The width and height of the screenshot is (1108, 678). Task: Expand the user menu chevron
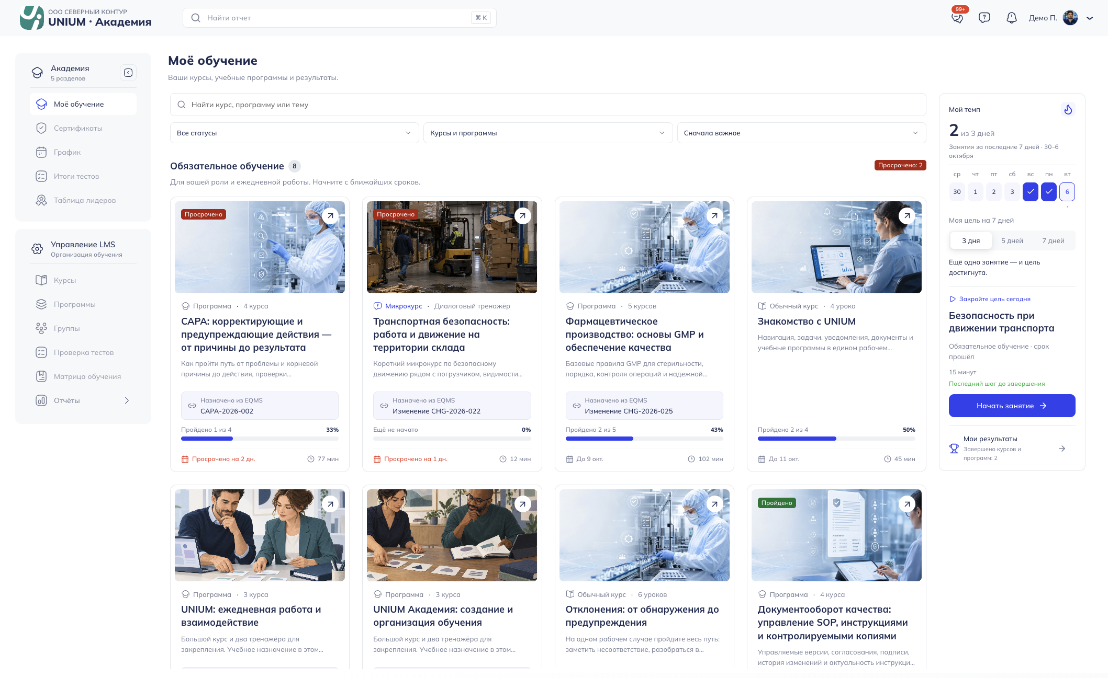pyautogui.click(x=1090, y=18)
